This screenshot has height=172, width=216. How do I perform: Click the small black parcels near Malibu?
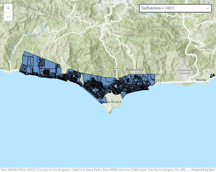coord(212,76)
